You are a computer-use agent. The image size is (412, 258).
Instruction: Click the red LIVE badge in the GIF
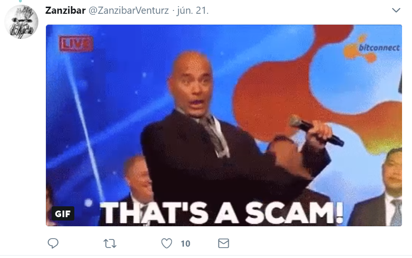[76, 44]
